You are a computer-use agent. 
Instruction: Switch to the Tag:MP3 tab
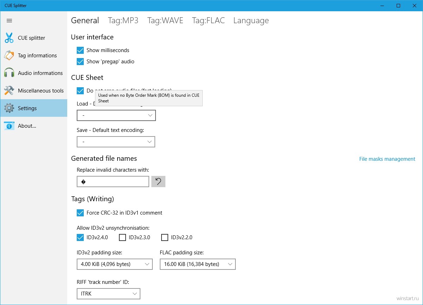coord(123,21)
